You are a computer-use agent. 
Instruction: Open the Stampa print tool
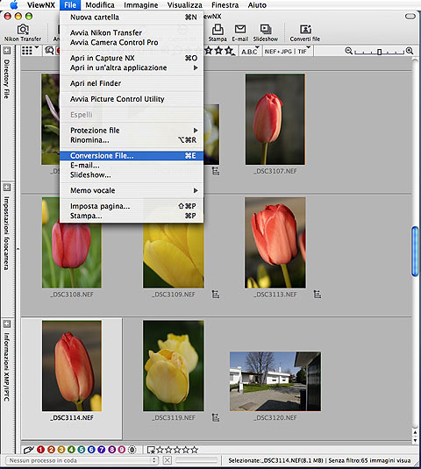(x=218, y=32)
